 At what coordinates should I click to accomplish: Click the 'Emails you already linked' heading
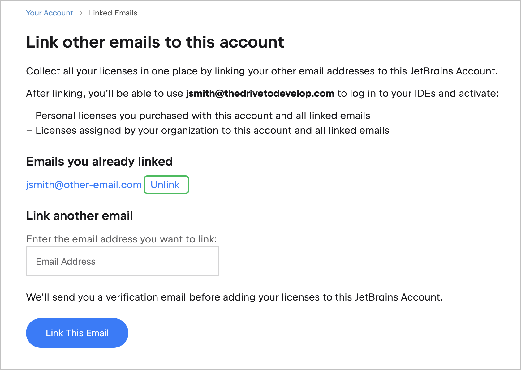click(99, 162)
